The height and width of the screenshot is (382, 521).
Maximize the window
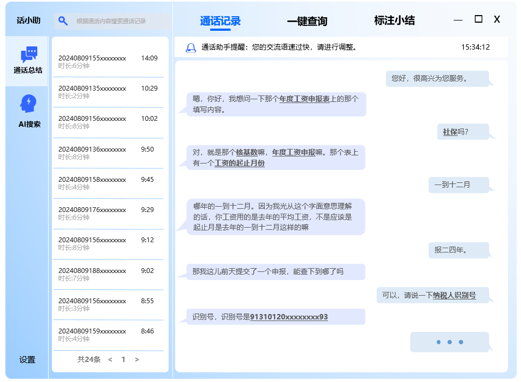(x=478, y=19)
